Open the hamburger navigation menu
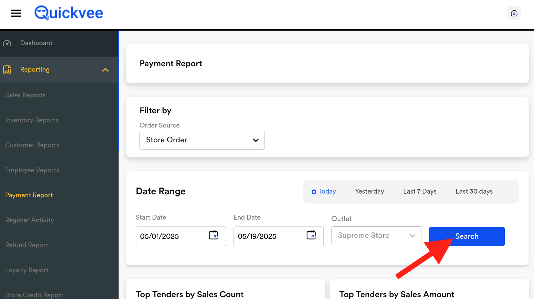The height and width of the screenshot is (299, 534). [16, 14]
